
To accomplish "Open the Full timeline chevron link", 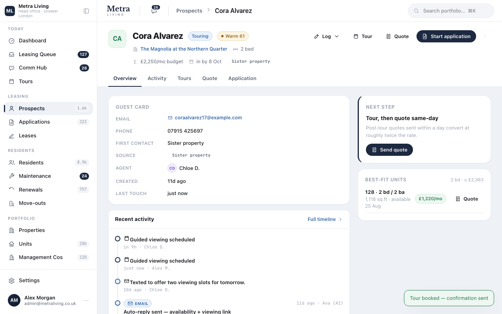I will tap(325, 219).
